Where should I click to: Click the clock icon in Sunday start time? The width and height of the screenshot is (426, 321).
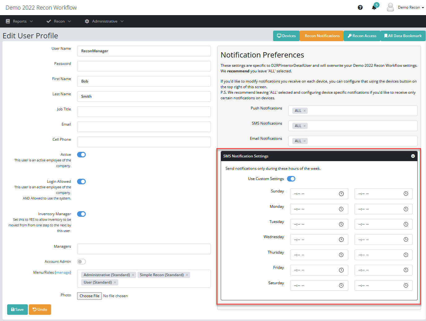pyautogui.click(x=341, y=194)
